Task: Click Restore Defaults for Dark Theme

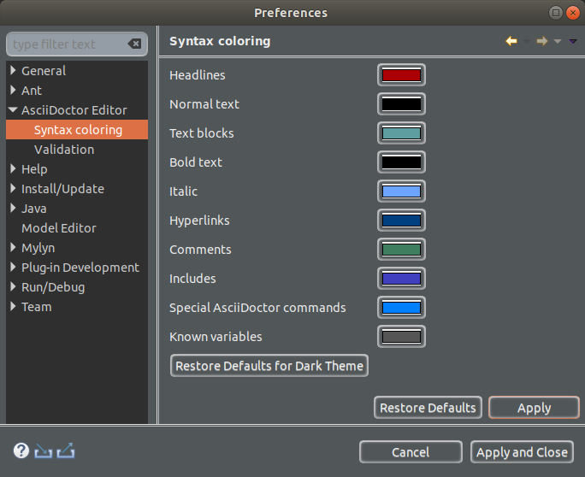Action: [x=269, y=366]
